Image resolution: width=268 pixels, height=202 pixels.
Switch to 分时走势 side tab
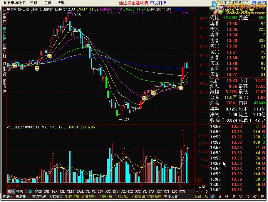(x=4, y=16)
